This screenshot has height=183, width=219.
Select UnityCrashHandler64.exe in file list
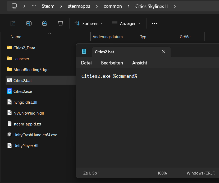point(35,135)
